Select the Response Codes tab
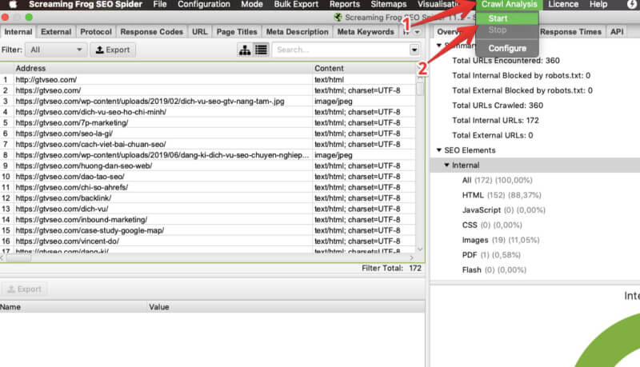The height and width of the screenshot is (367, 640). pos(151,32)
